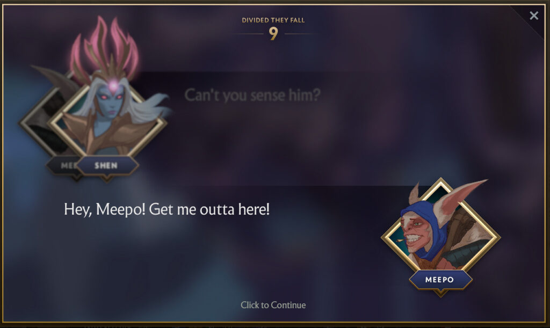Click the partially hidden name tag behind Shen

(64, 165)
